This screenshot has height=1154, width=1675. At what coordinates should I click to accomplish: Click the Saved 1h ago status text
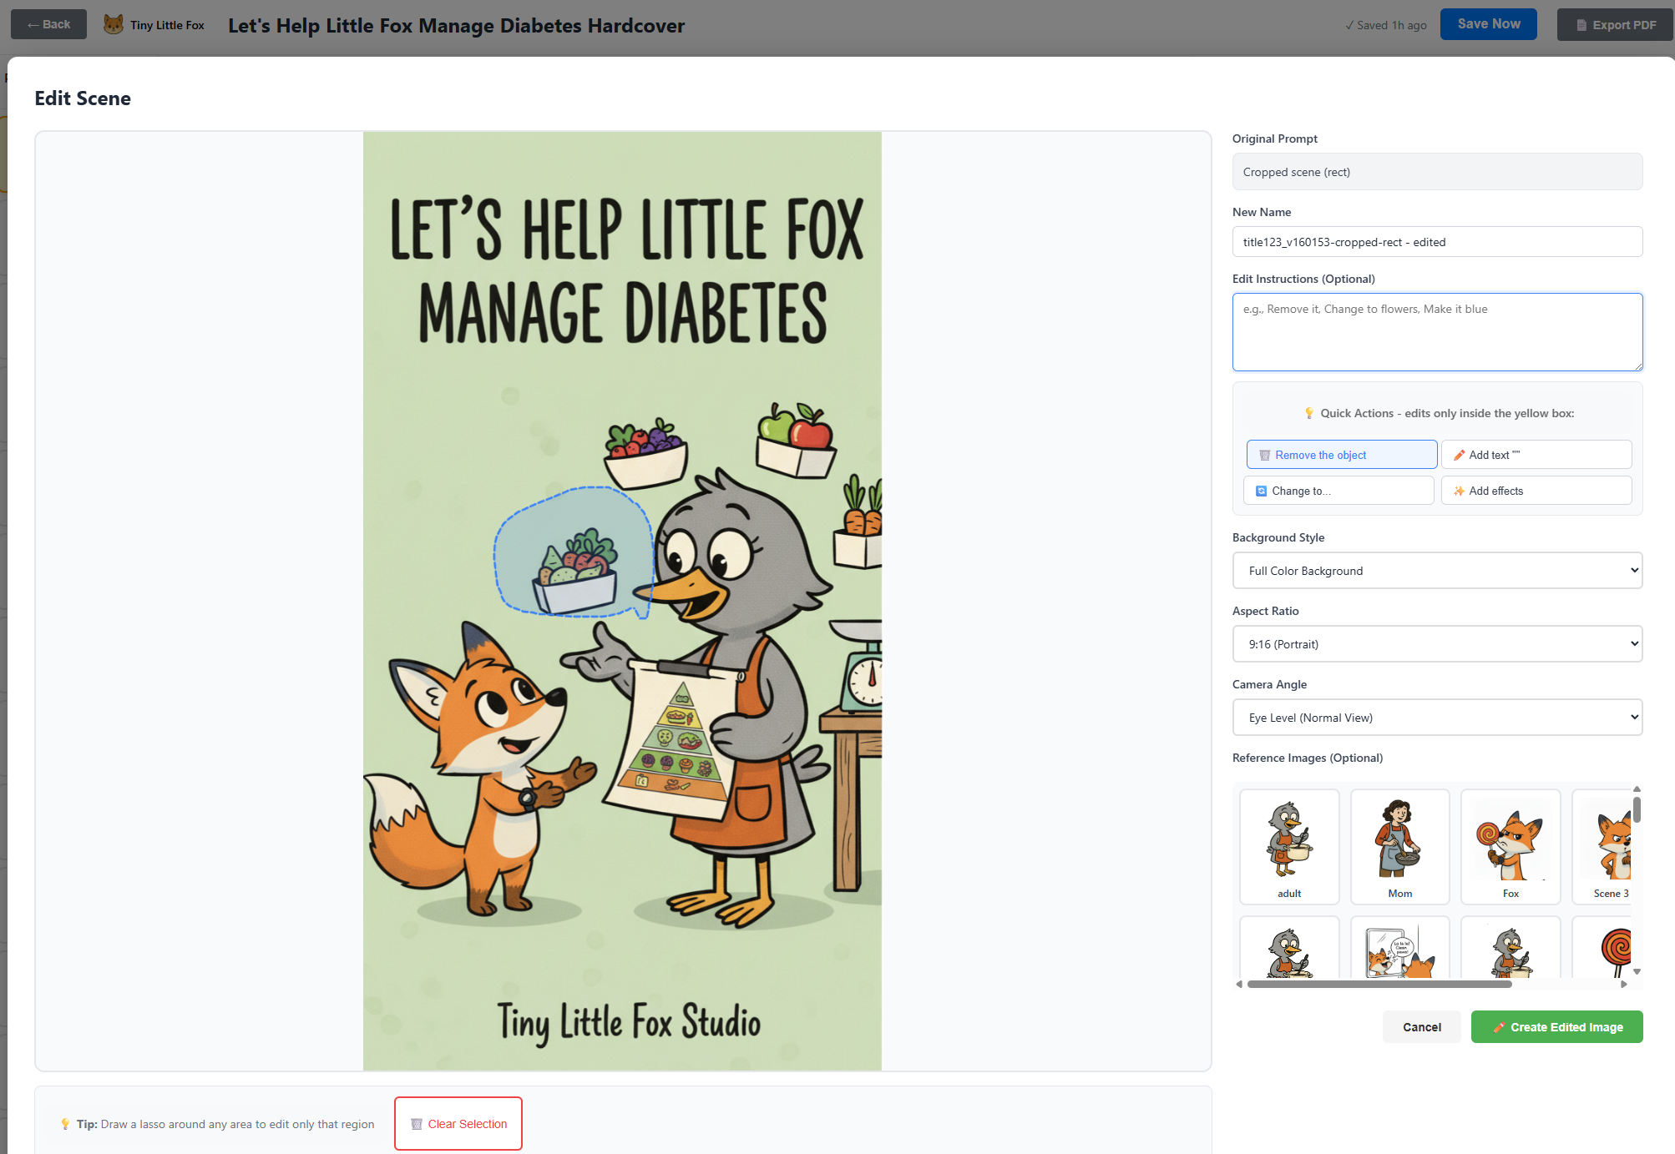(1385, 25)
